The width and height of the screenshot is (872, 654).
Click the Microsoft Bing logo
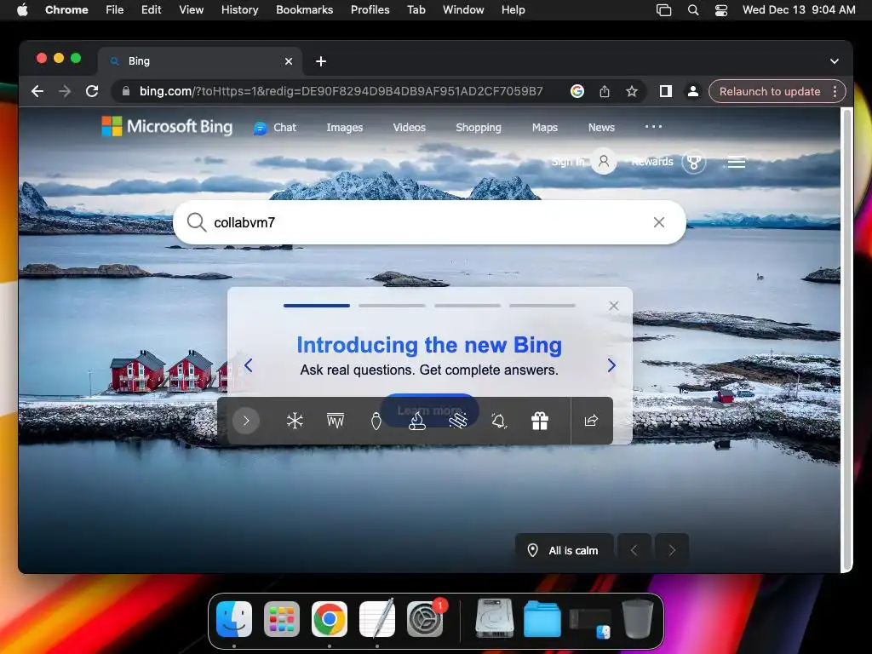point(167,126)
